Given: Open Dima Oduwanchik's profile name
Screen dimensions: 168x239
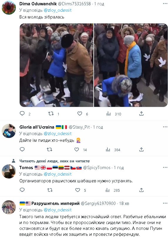Looking at the screenshot, I should [38, 4].
